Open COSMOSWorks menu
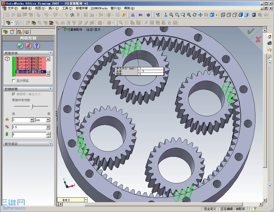This screenshot has height=212, width=274. point(99,8)
